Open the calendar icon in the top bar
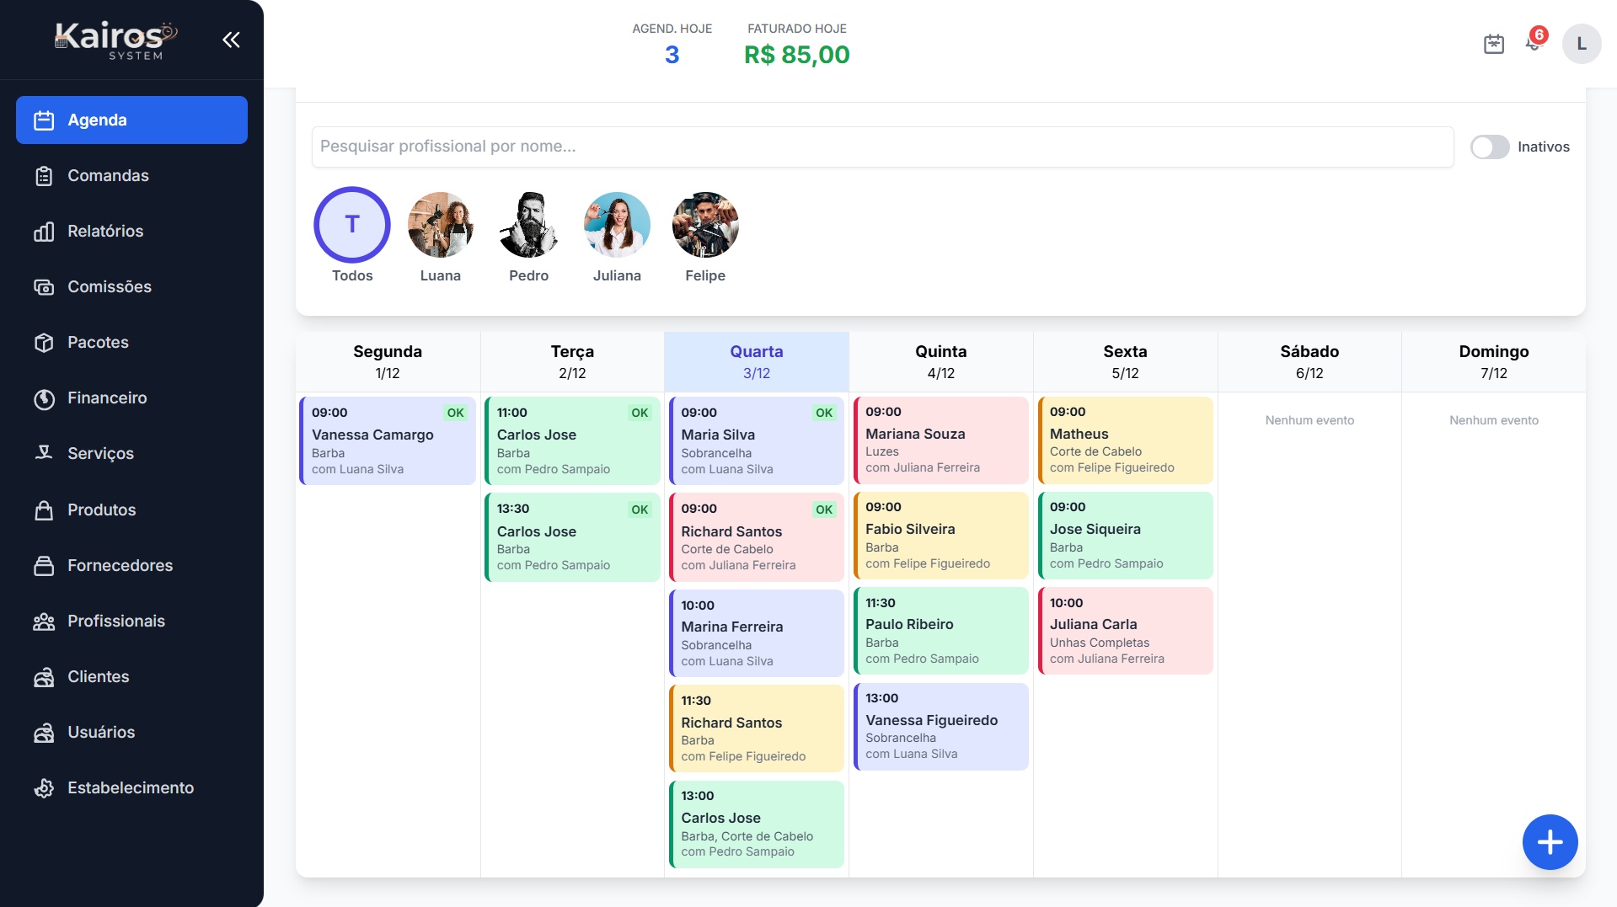 point(1494,44)
